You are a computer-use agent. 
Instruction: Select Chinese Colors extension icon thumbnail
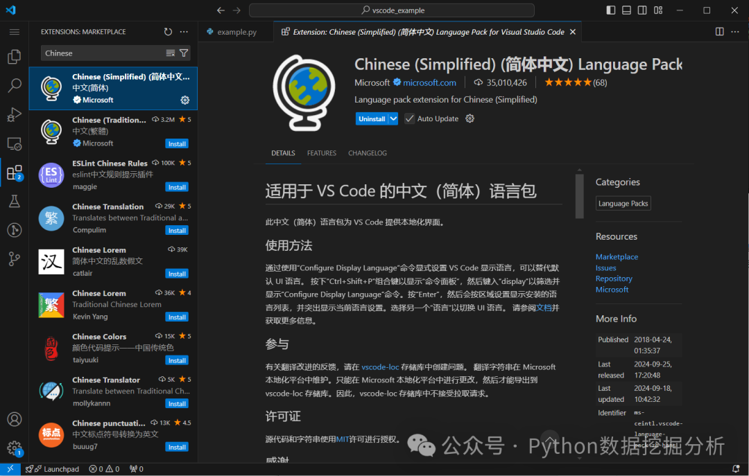point(51,348)
